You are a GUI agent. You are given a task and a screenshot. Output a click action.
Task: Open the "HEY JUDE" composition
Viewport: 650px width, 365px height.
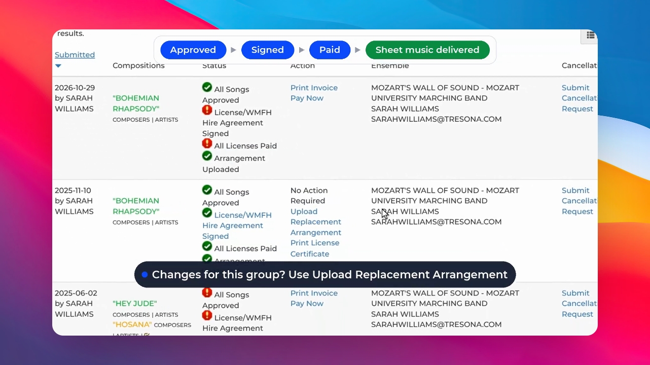[x=135, y=304]
